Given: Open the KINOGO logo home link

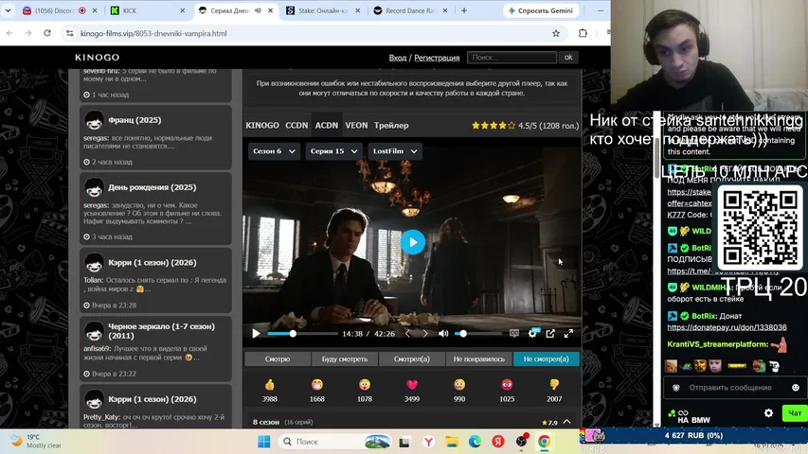Looking at the screenshot, I should (98, 57).
